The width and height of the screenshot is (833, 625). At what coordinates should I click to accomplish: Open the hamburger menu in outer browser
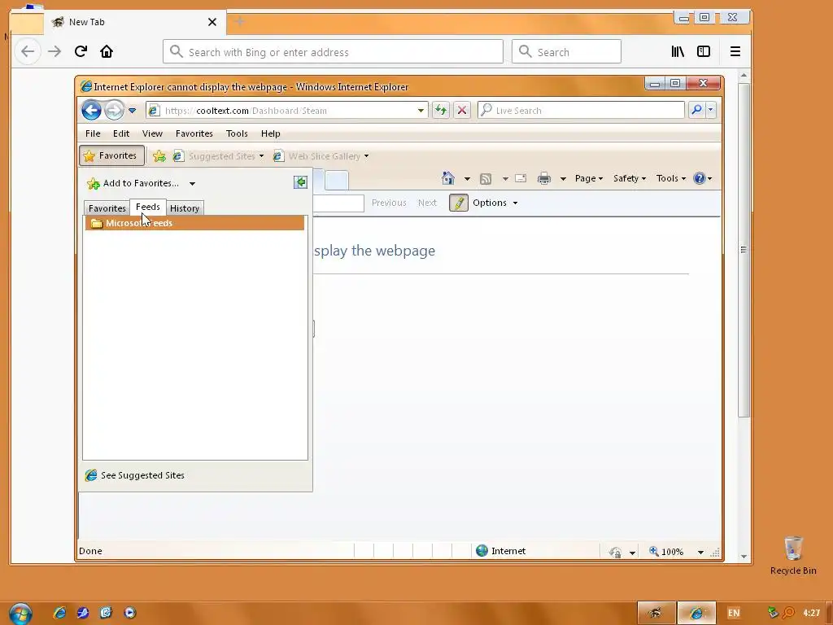point(735,51)
